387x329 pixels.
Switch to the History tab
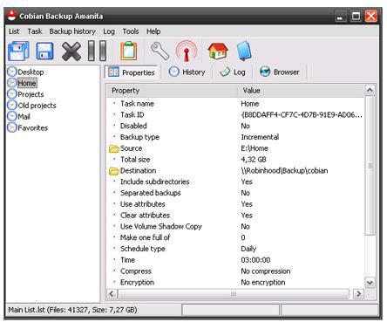(187, 72)
